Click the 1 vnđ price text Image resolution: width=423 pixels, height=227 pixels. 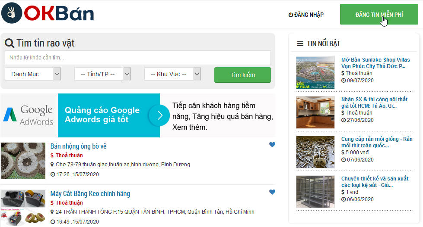coord(352,192)
